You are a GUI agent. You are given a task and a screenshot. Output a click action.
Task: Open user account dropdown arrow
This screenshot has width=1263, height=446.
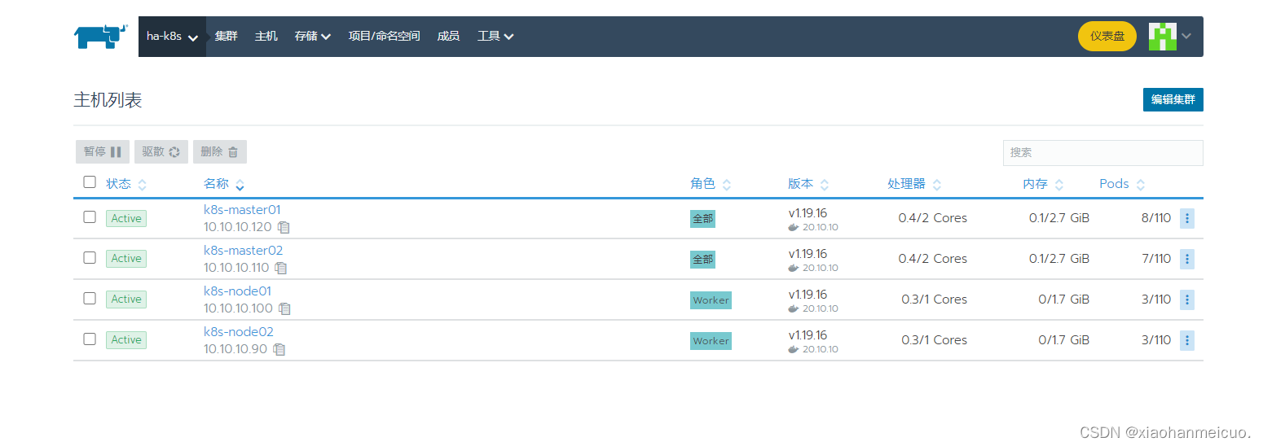(1186, 37)
